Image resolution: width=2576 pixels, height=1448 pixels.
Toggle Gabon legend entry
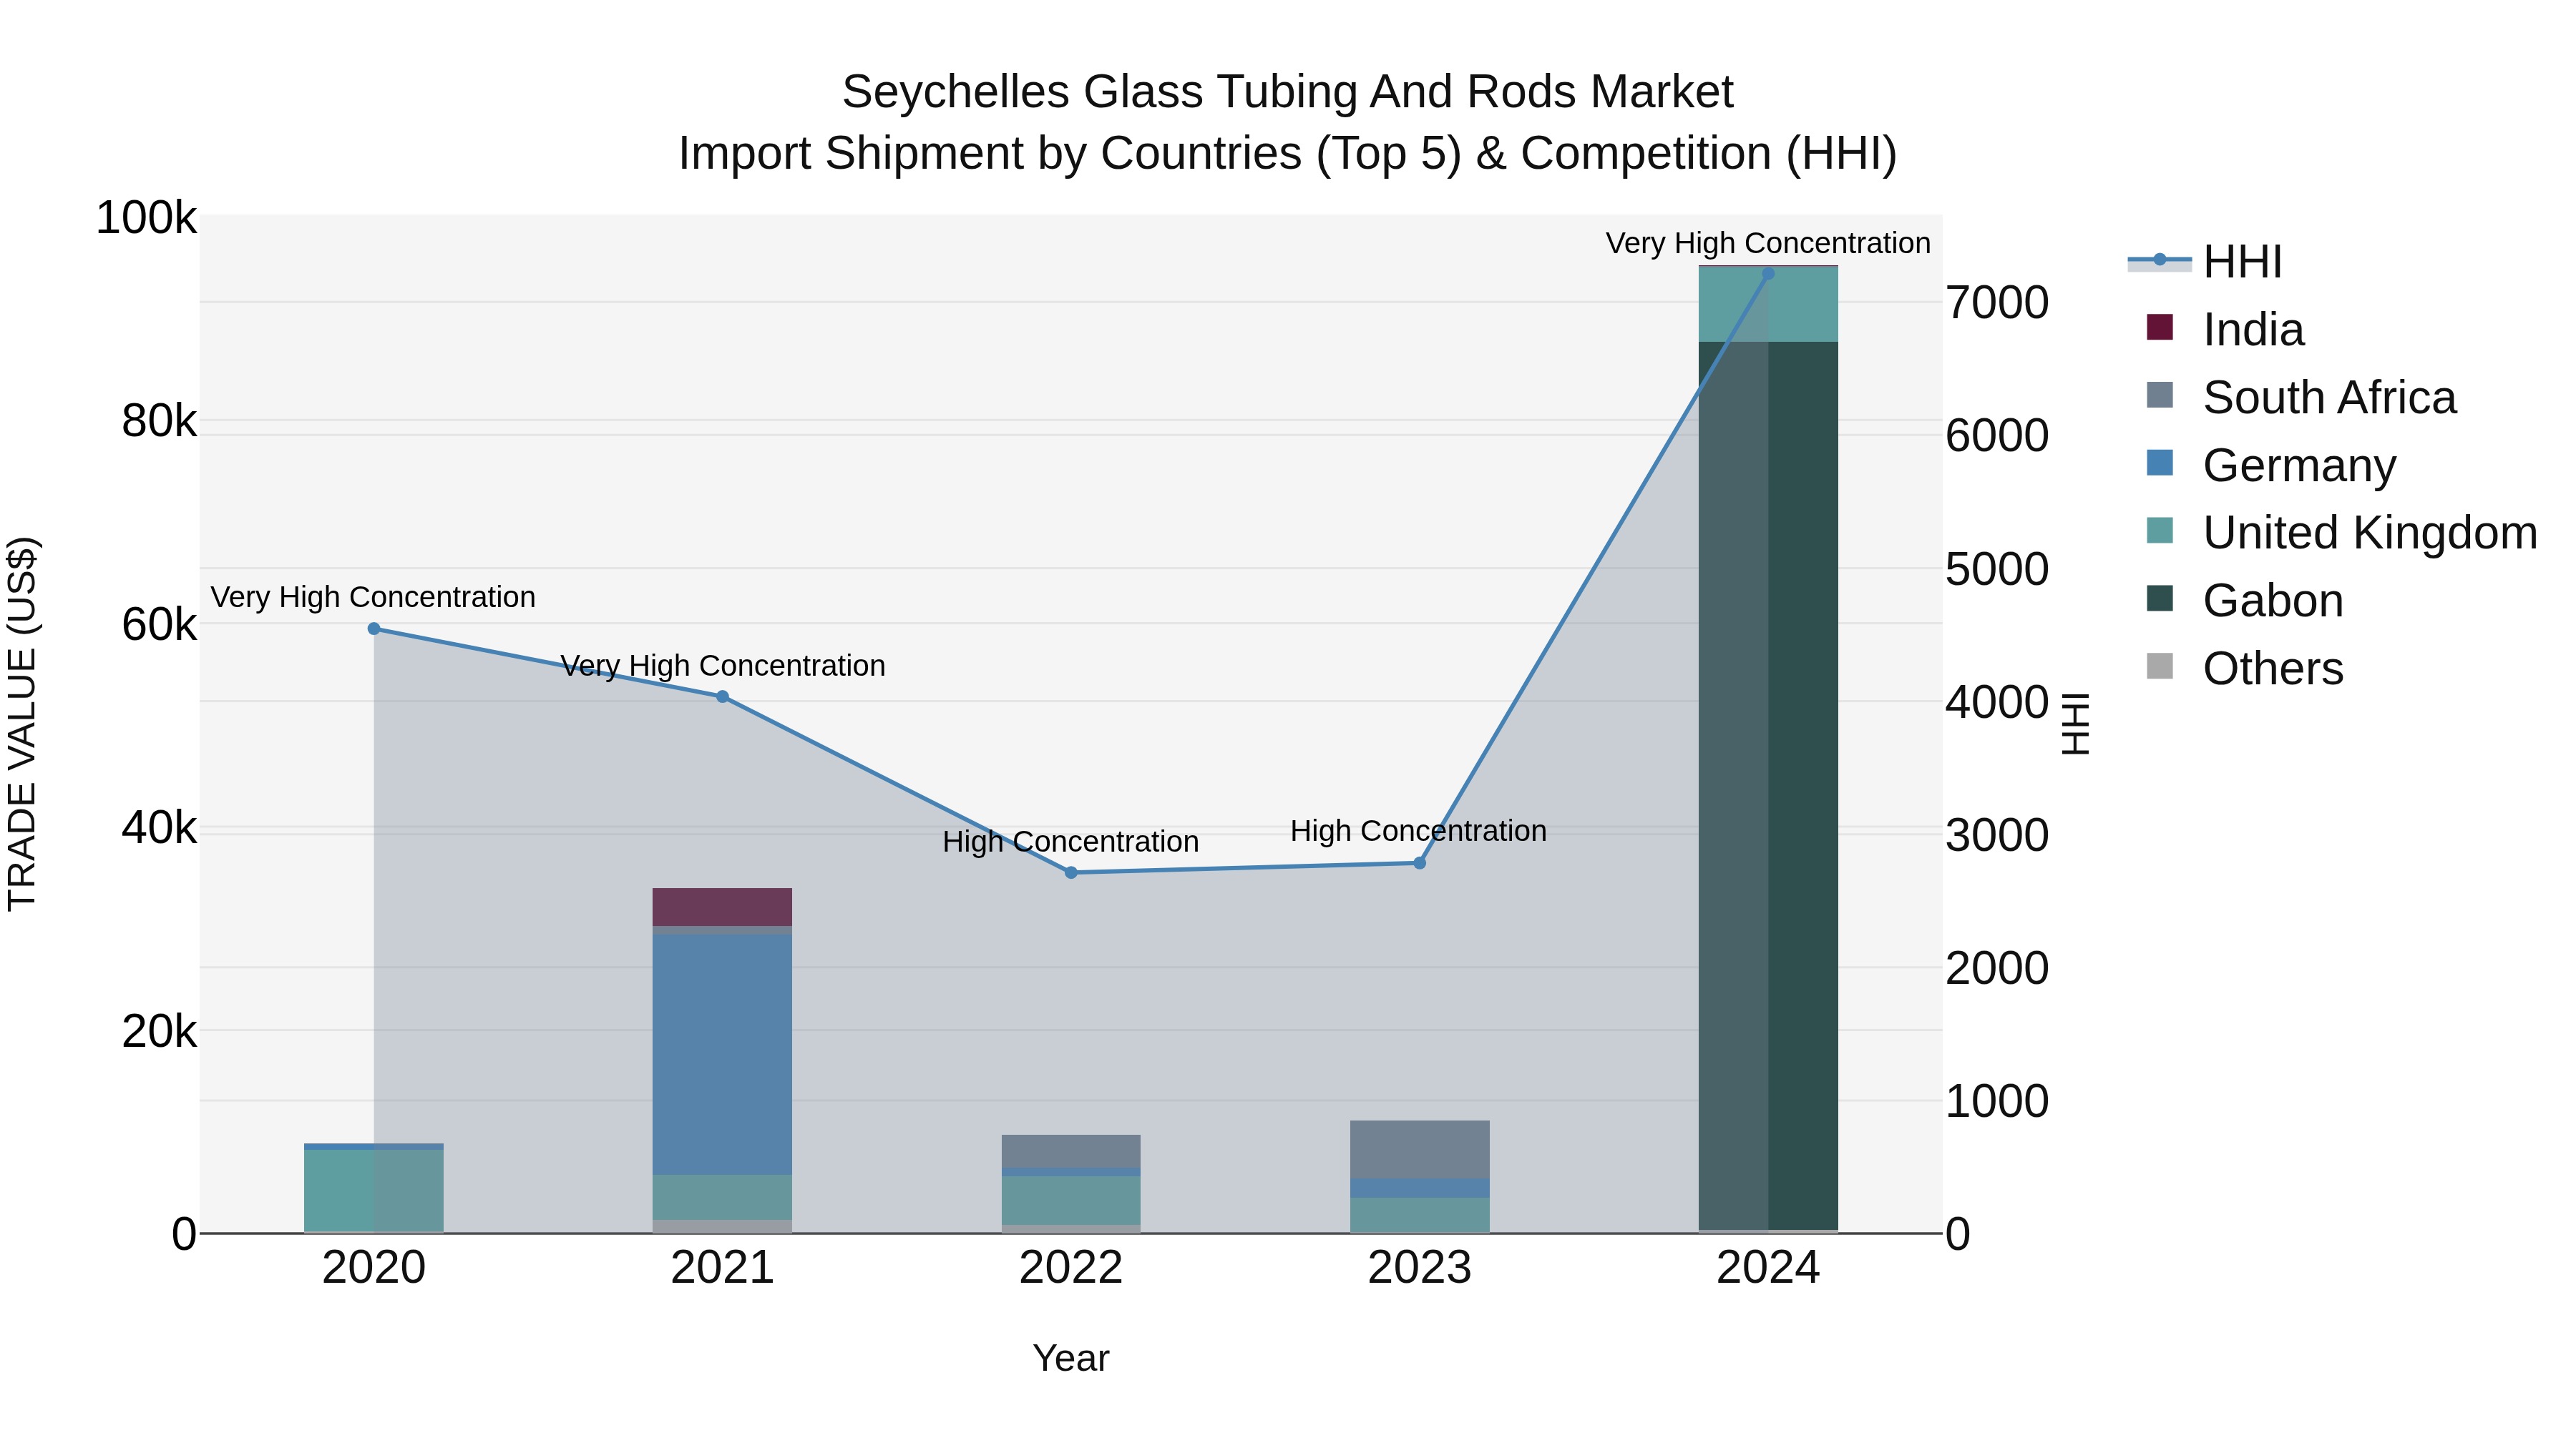click(2245, 601)
